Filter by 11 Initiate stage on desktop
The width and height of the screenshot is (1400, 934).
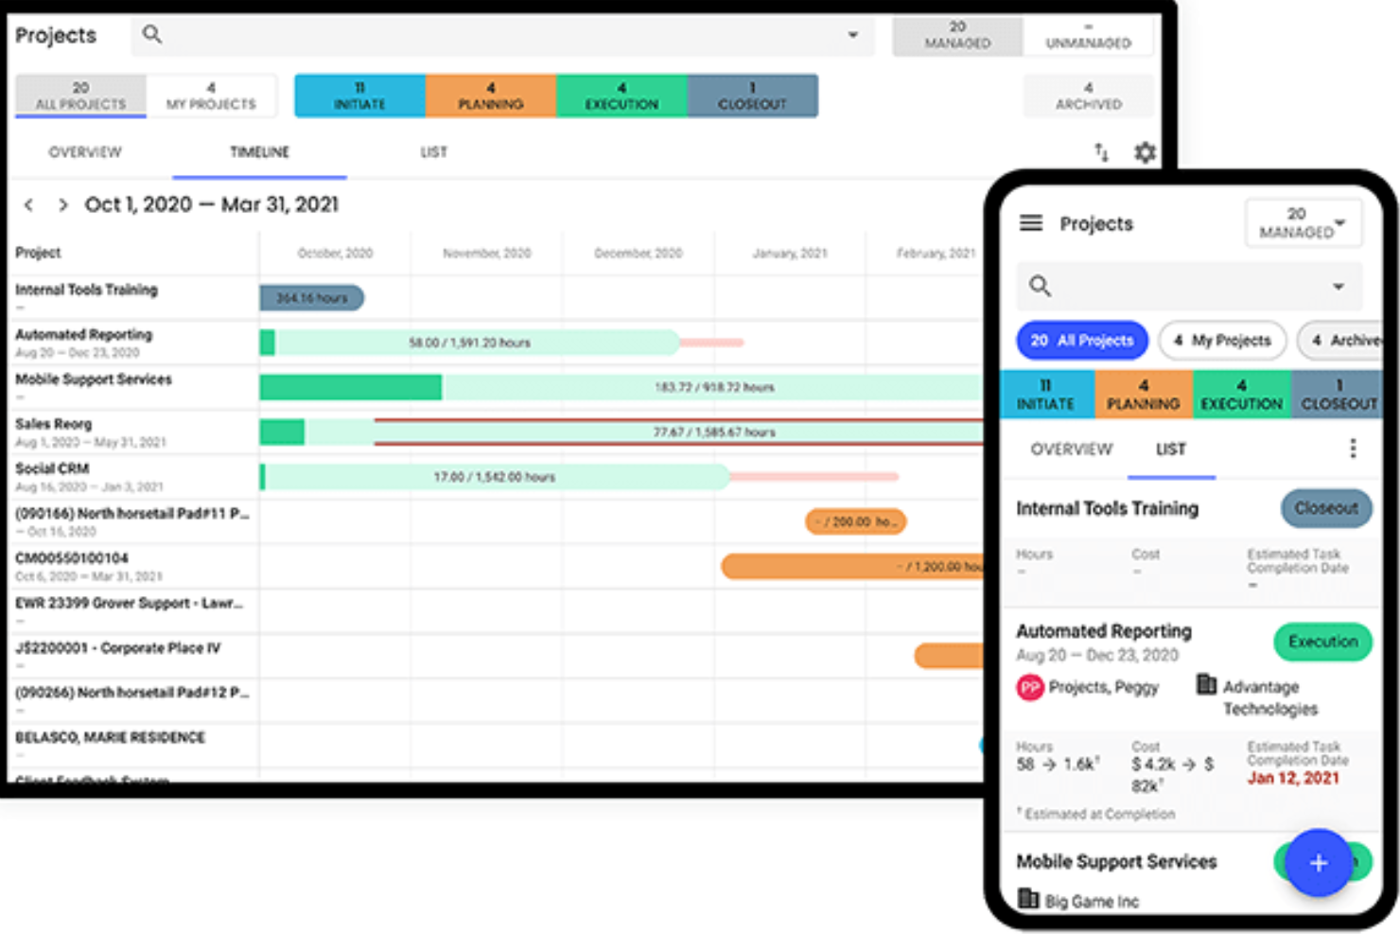[x=359, y=96]
